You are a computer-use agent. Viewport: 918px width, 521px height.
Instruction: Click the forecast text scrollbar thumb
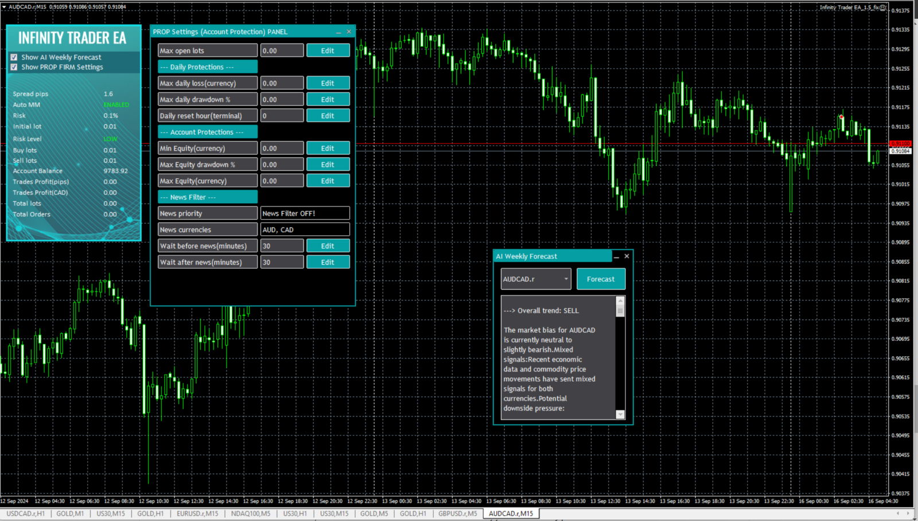(x=620, y=310)
